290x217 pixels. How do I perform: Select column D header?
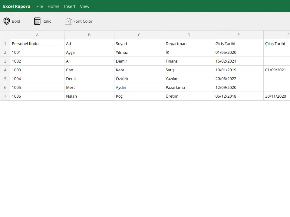tap(189, 35)
